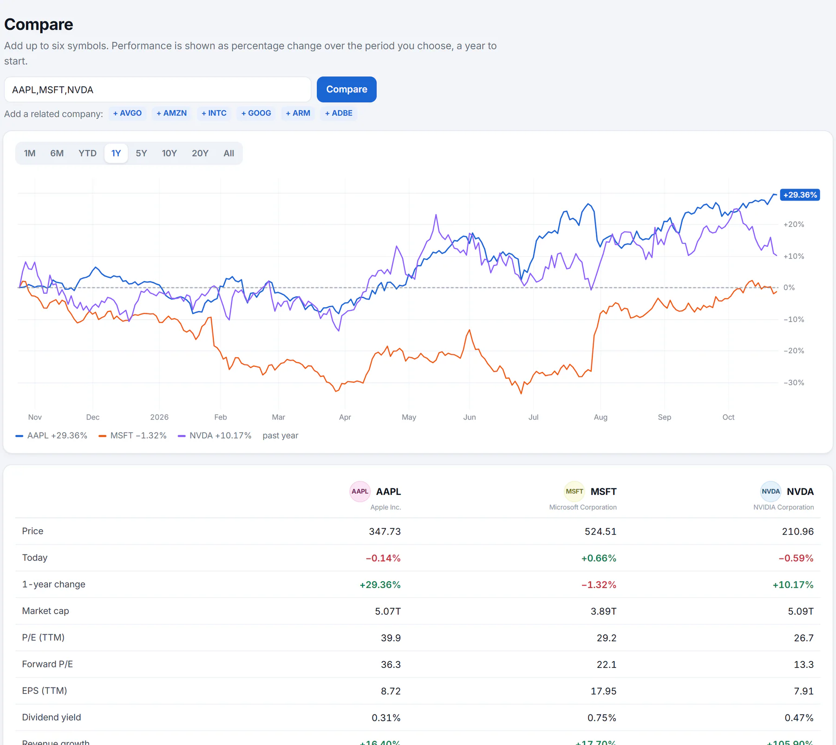Click NVDA forward P/E value 13.3
Viewport: 836px width, 745px height.
[x=803, y=665]
